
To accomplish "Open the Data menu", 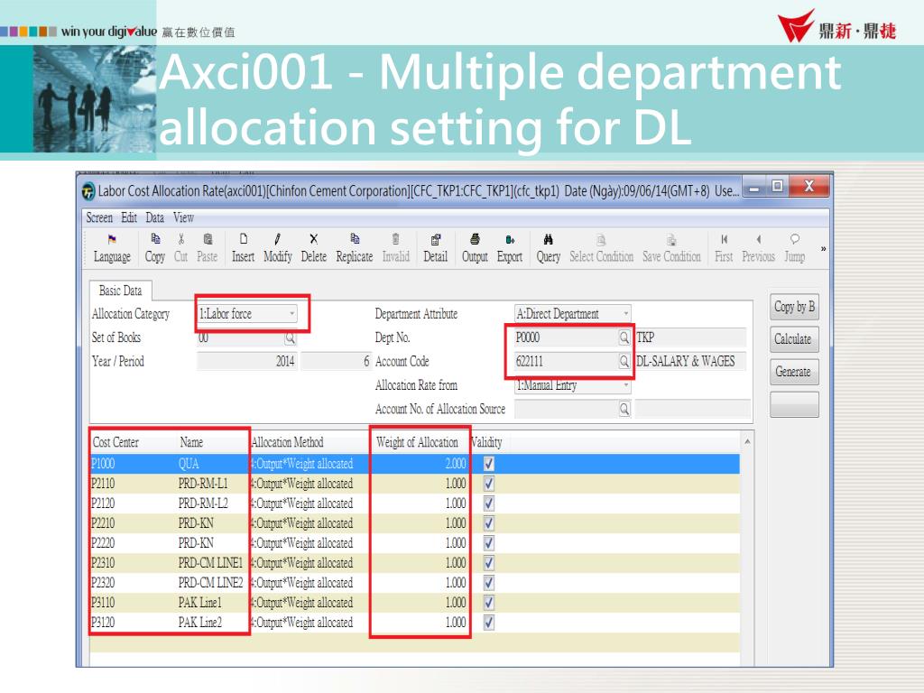I will point(155,217).
